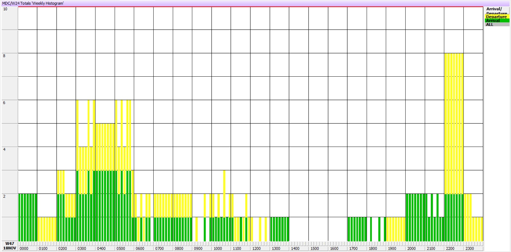Click the 0000 hour label on time axis
511x252 pixels.
[24, 248]
